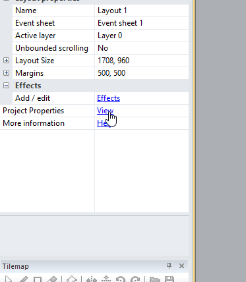246x282 pixels.
Task: Click the Tilemap panel title
Action: click(x=16, y=266)
